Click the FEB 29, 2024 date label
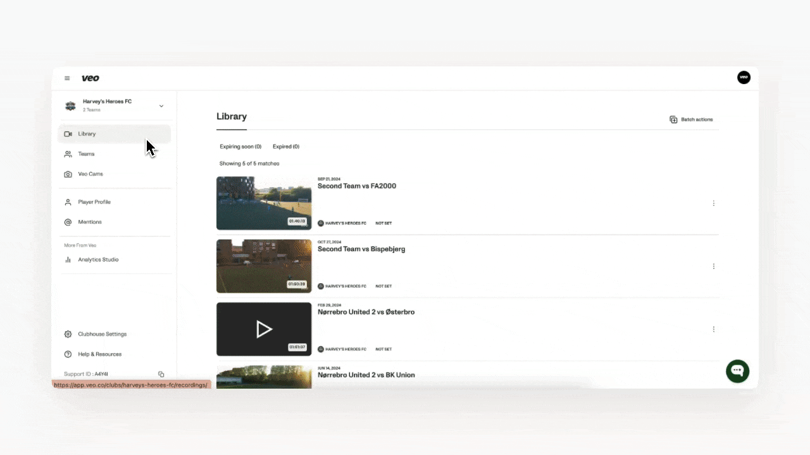This screenshot has height=455, width=810. point(329,305)
